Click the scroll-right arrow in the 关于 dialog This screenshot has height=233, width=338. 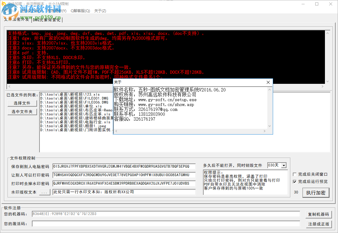(265, 131)
